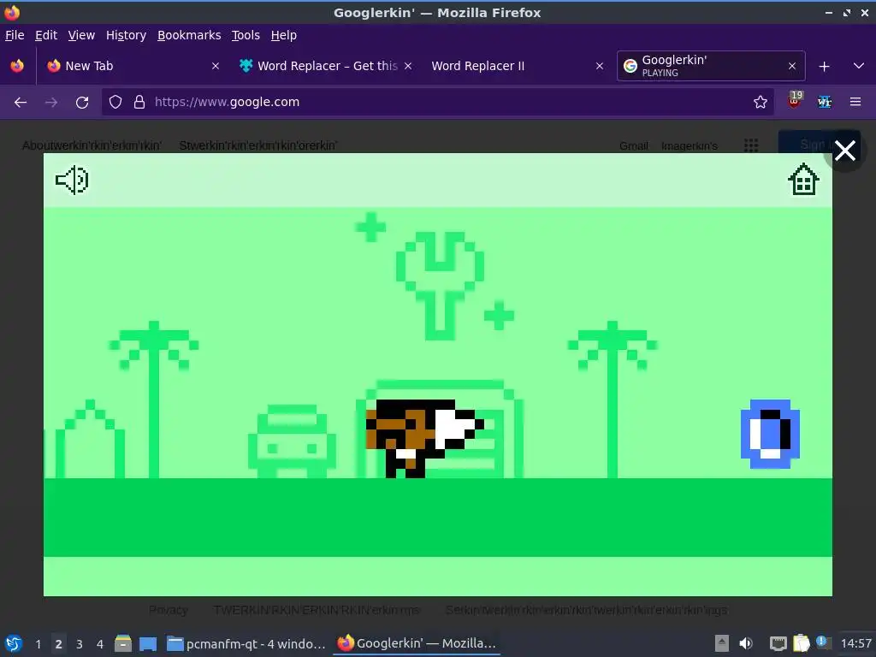
Task: Open pcmanfm-qt taskbar window group
Action: pyautogui.click(x=246, y=643)
